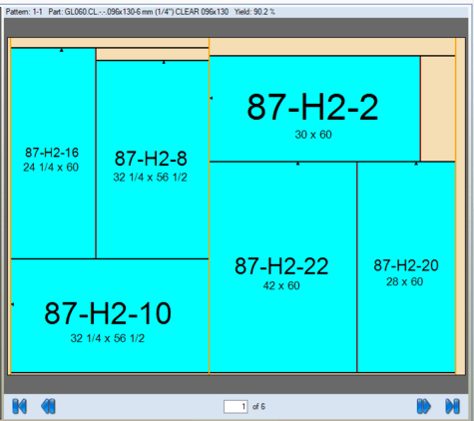Viewport: 474px width, 421px height.
Task: Select glass piece 87-H2-2
Action: (314, 109)
